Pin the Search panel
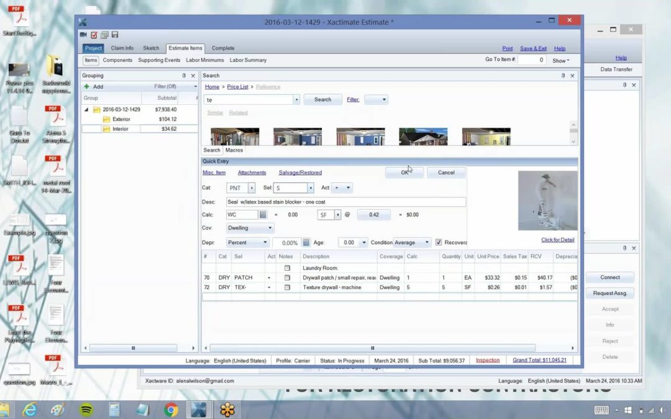 563,76
